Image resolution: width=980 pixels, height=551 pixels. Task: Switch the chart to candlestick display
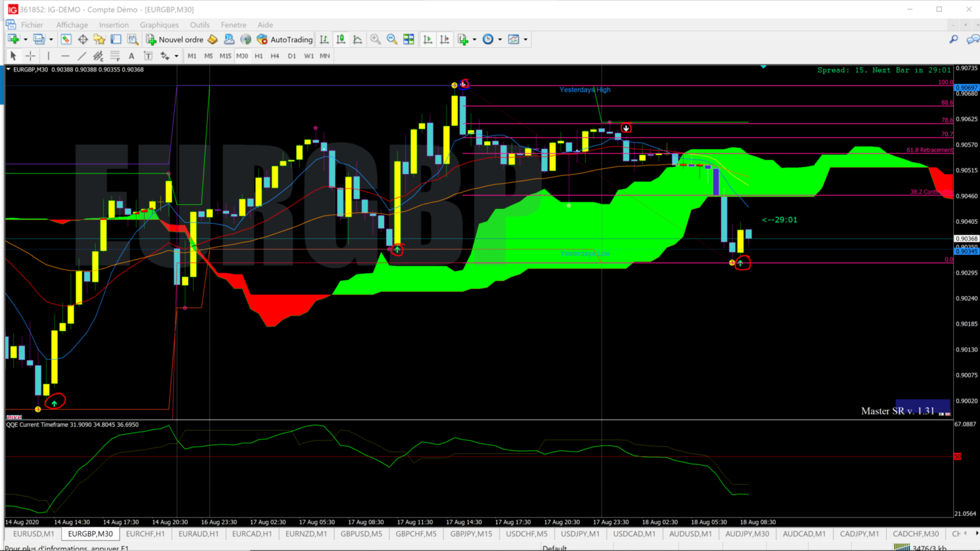pyautogui.click(x=341, y=39)
